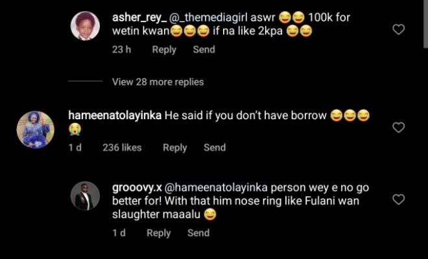Open hameenatolayinka profile picture
Screen dimensions: 428x259
click(33, 129)
